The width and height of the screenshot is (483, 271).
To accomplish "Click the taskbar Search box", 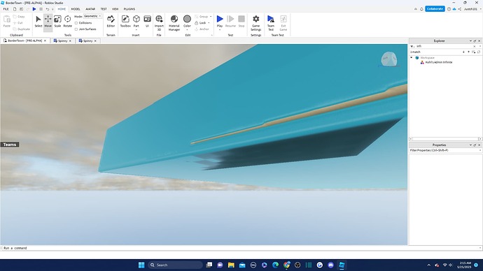I will point(175,265).
